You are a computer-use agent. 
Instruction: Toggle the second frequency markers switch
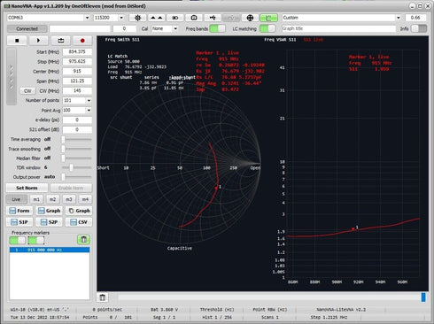click(36, 240)
